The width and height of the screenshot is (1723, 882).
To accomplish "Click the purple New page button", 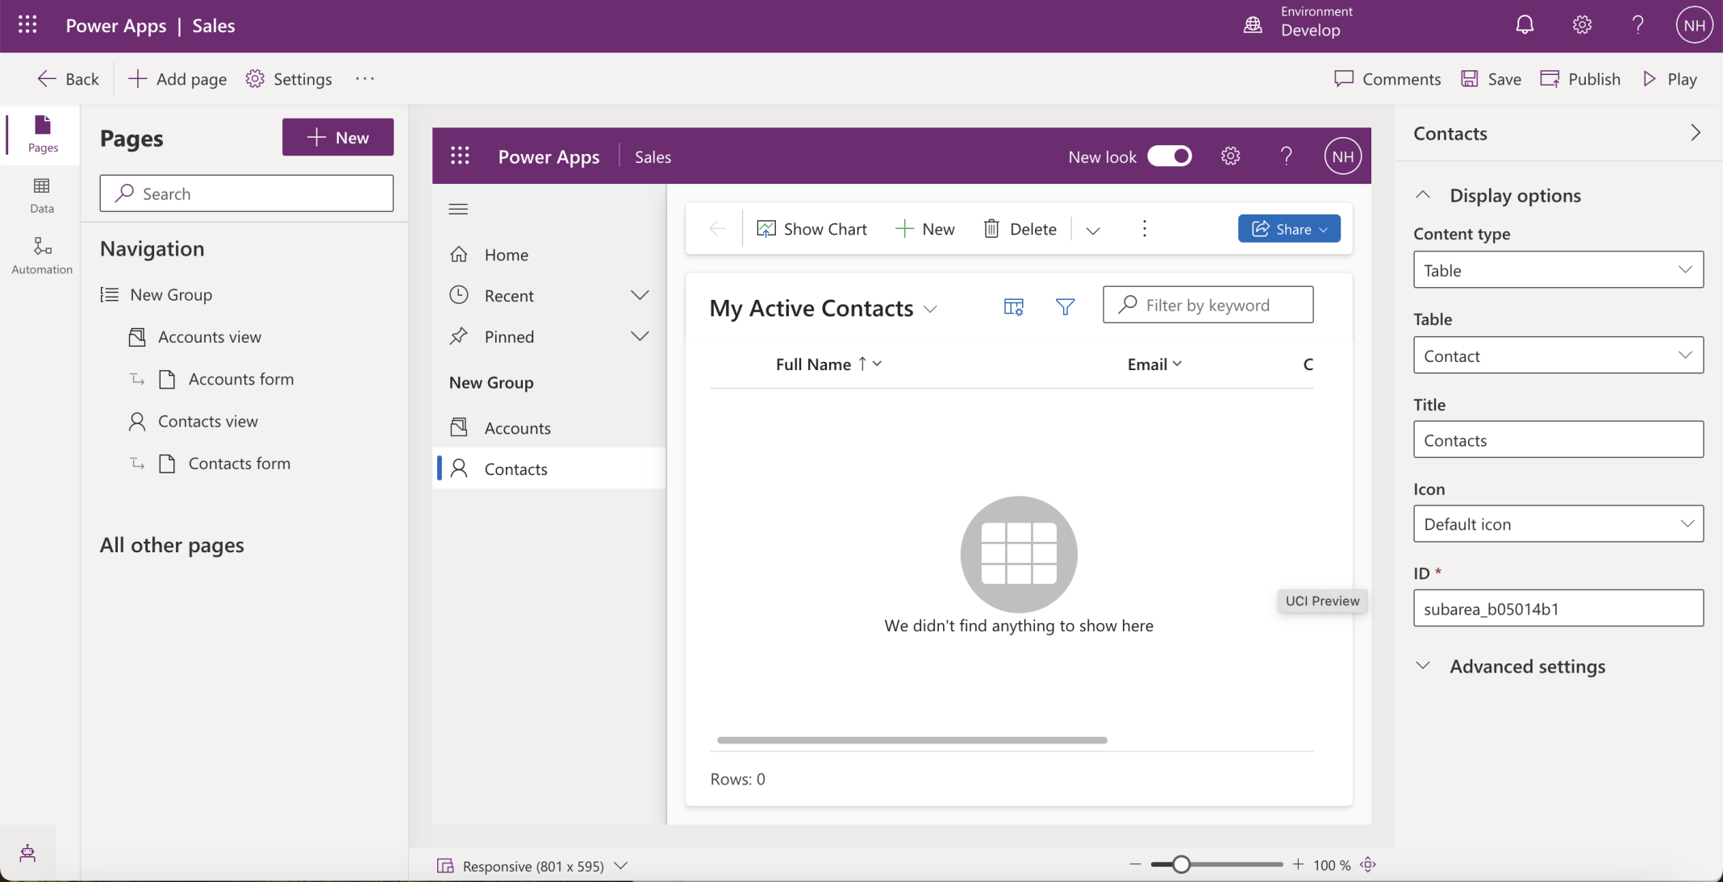I will pyautogui.click(x=338, y=137).
